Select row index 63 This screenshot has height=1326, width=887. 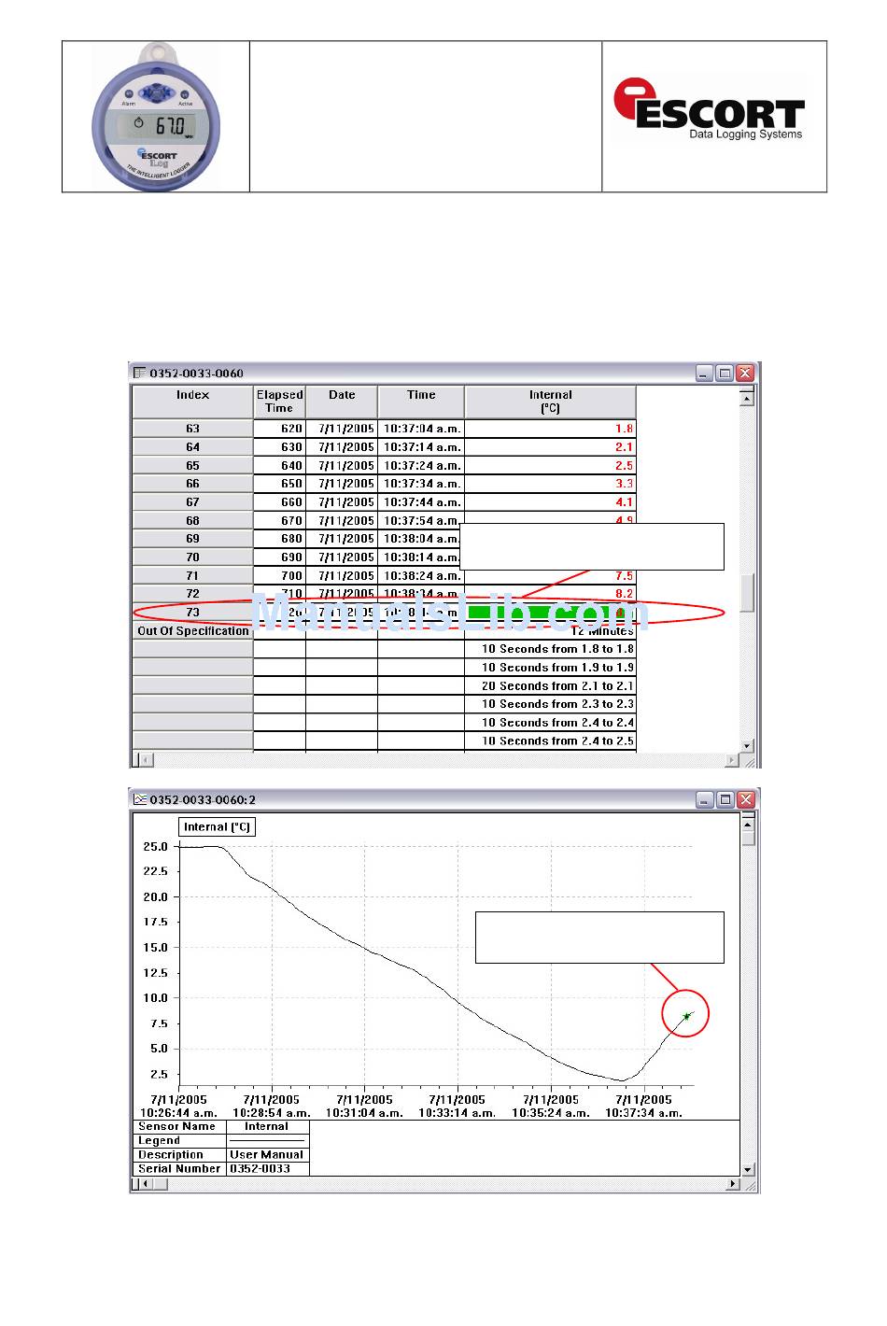(x=192, y=429)
